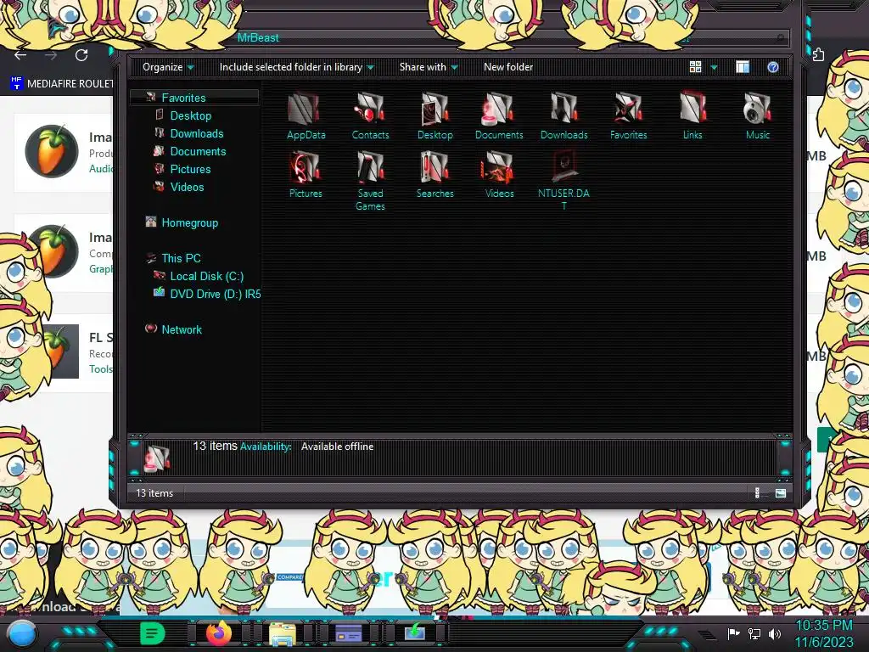Screen dimensions: 869x652
Task: Go to Documents in navigation pane
Action: pyautogui.click(x=198, y=151)
